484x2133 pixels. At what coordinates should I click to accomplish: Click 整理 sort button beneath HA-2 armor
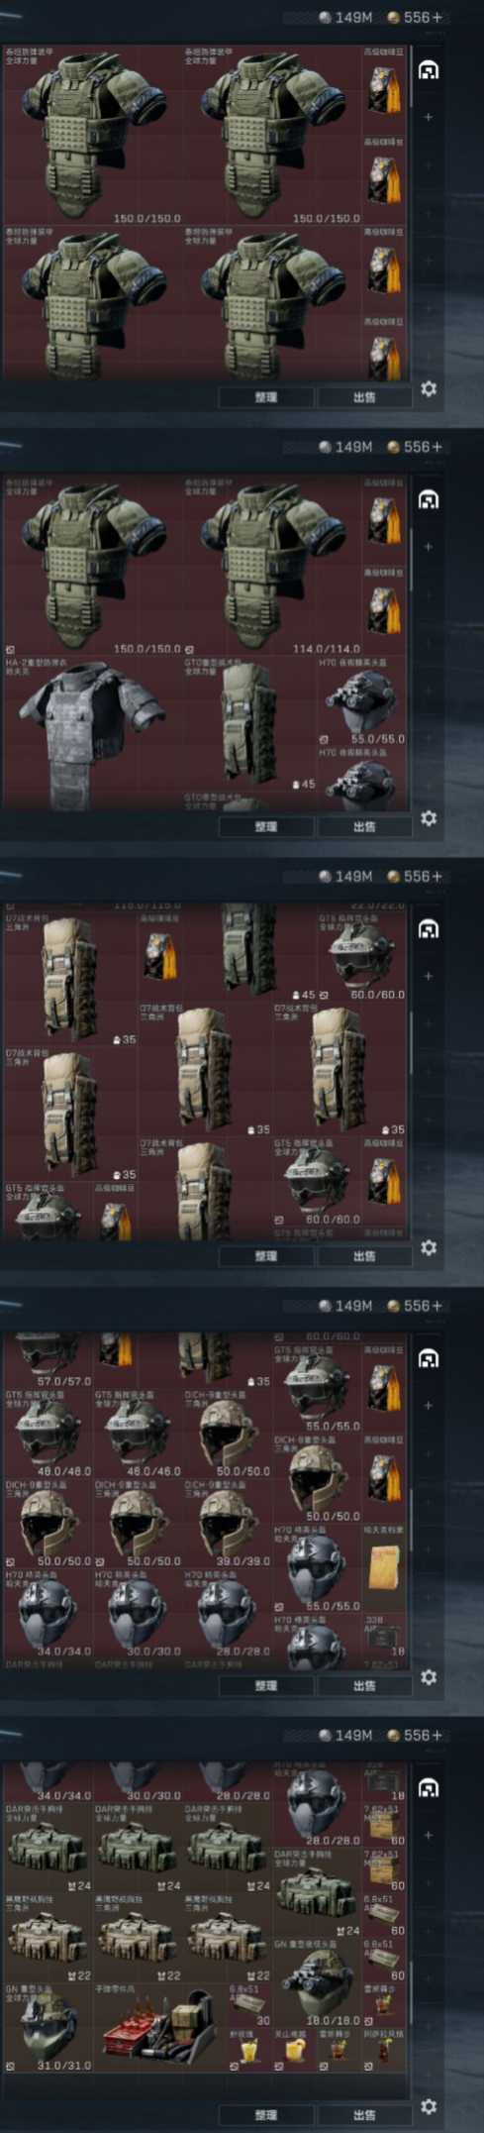click(x=265, y=826)
